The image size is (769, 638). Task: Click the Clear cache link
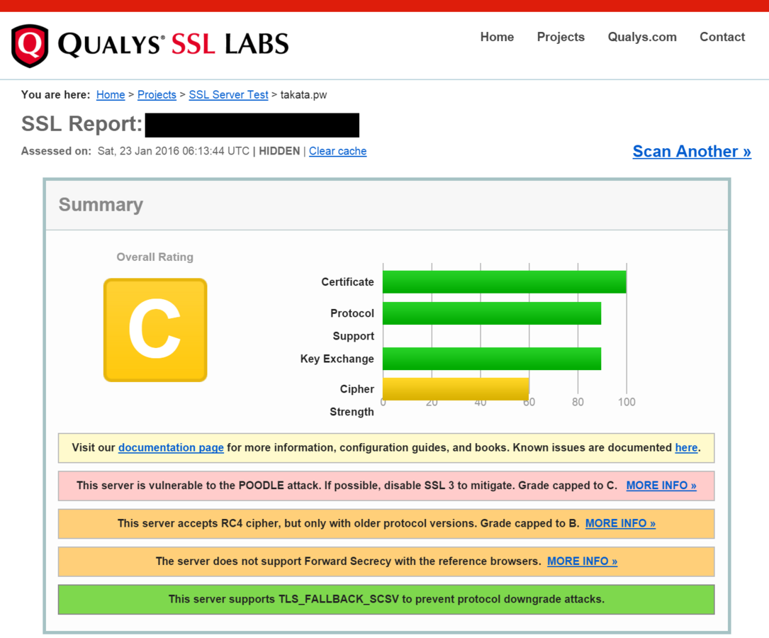(x=337, y=151)
